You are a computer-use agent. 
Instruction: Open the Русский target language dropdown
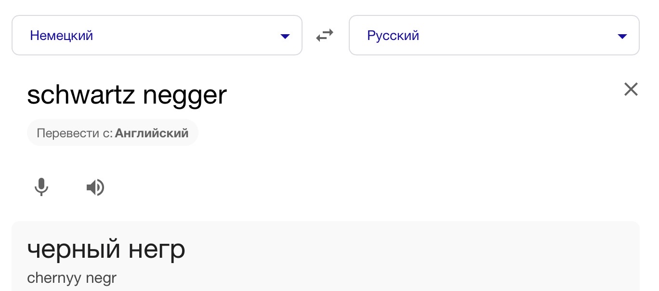click(x=494, y=35)
